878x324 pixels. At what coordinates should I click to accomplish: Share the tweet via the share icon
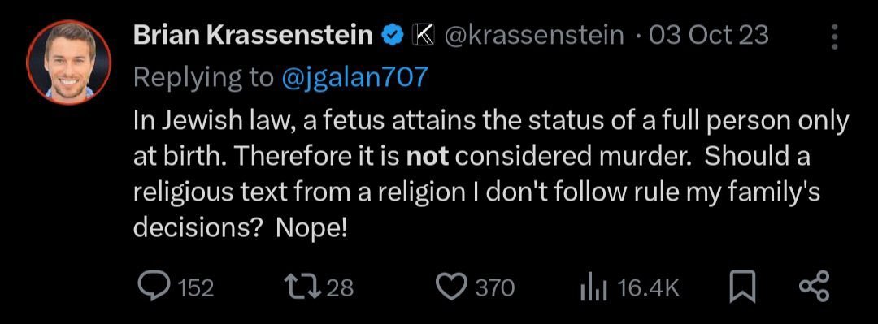coord(814,287)
